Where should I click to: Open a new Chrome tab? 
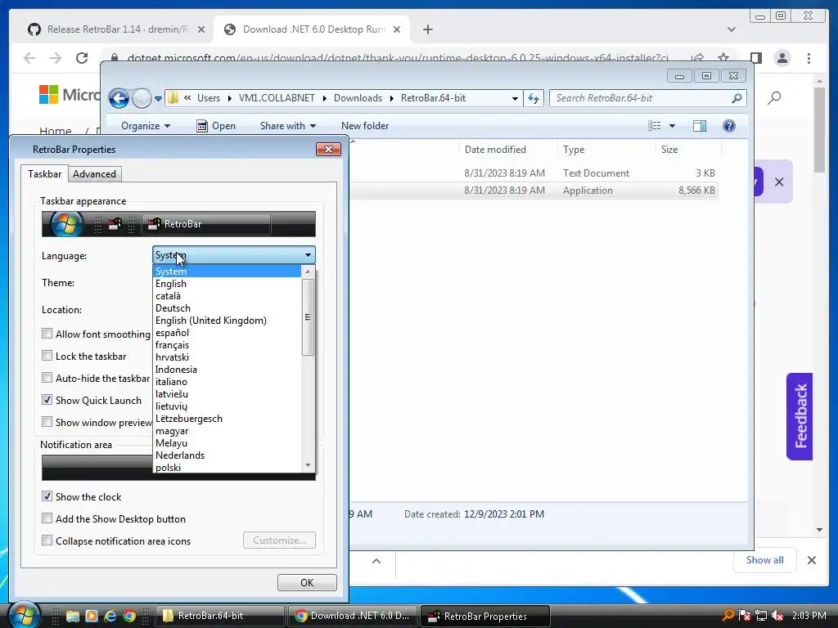point(427,29)
